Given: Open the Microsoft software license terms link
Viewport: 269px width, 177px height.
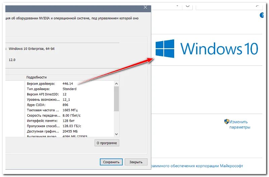Looking at the screenshot, I should [197, 166].
